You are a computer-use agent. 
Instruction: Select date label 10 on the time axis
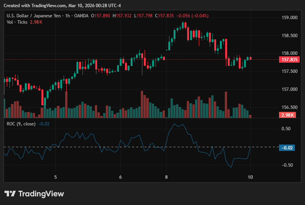point(250,177)
